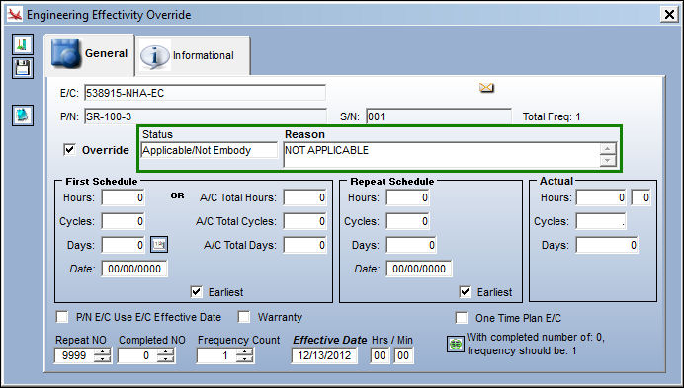Screen dimensions: 684x388
Task: Click the Completed NO value field
Action: [x=137, y=355]
